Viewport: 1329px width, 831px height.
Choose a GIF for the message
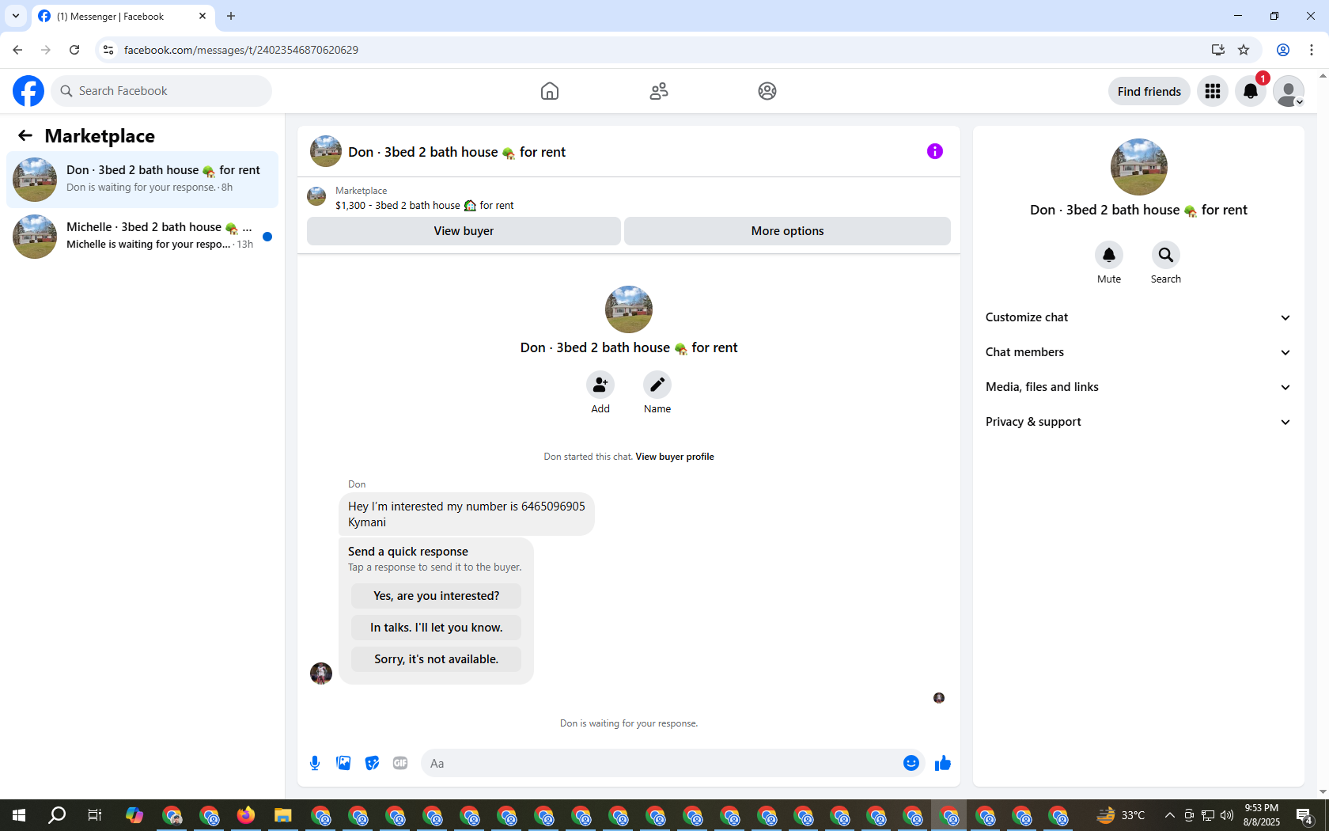(x=400, y=763)
